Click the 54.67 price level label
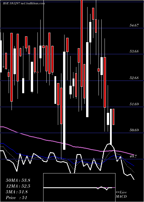This screenshot has height=202, width=144. click(x=134, y=25)
